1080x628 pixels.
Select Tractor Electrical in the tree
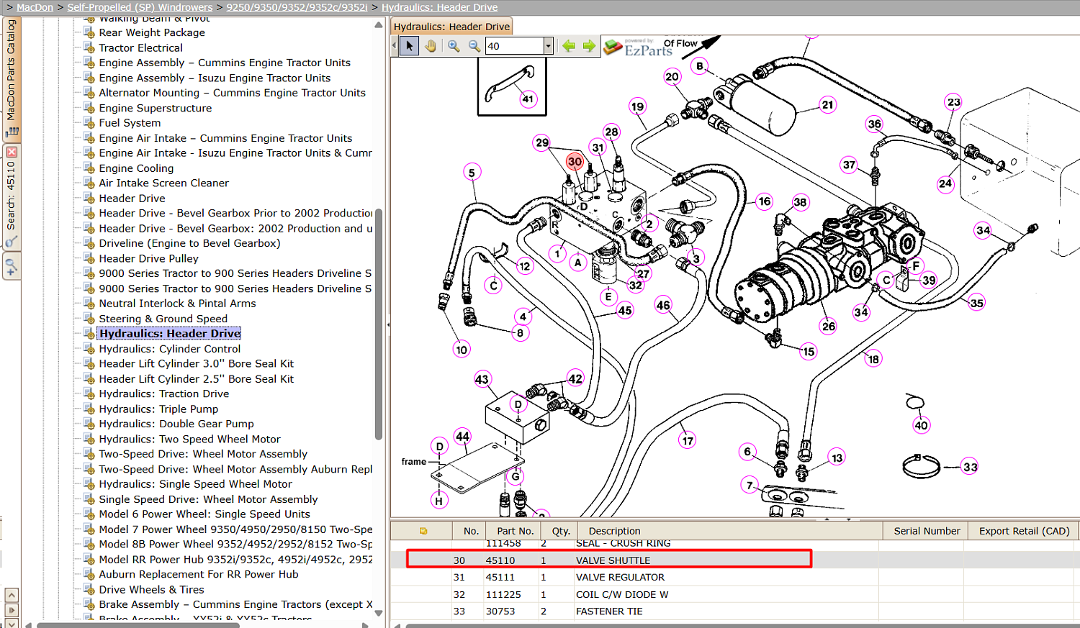coord(140,47)
